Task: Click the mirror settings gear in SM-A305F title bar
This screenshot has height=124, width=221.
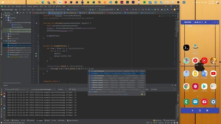Action: tap(205, 22)
